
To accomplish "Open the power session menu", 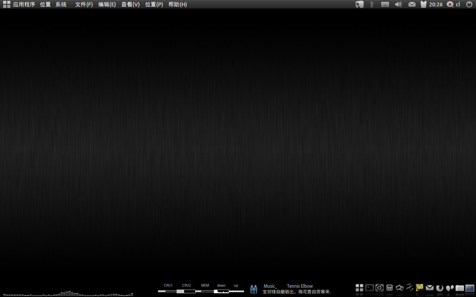I will coord(469,4).
